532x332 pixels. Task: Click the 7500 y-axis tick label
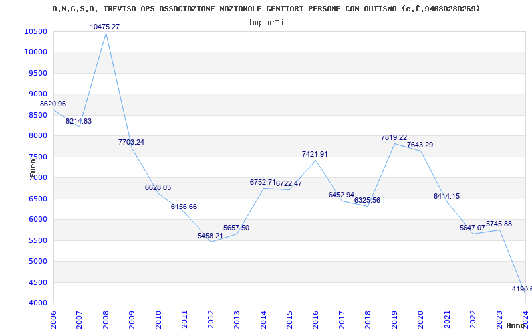pyautogui.click(x=37, y=157)
